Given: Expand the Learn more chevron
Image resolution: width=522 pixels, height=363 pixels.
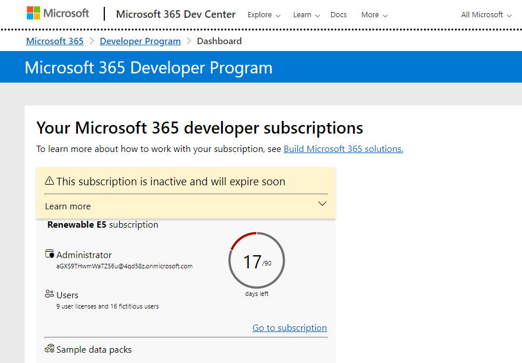Looking at the screenshot, I should [322, 204].
